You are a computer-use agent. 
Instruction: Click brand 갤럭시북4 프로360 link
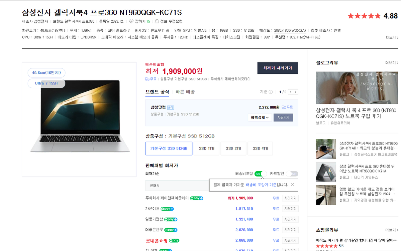74,21
